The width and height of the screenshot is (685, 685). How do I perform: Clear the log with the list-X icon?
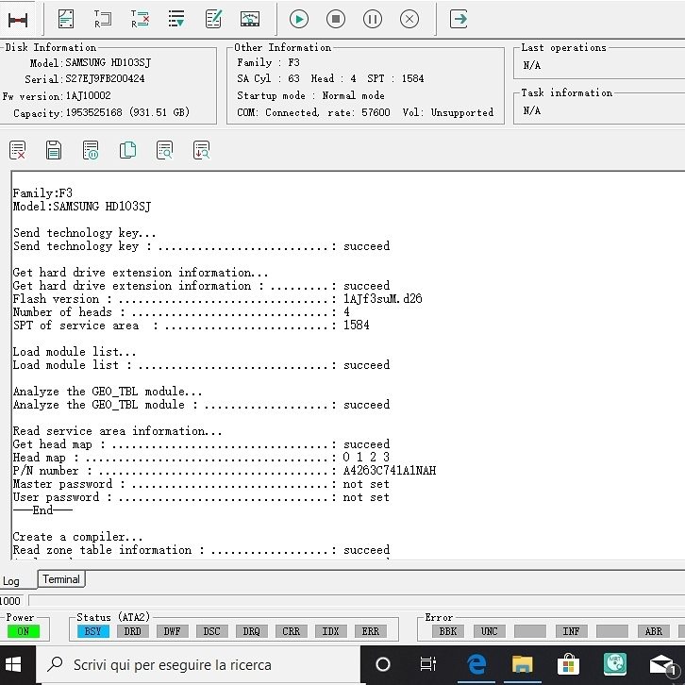[18, 150]
